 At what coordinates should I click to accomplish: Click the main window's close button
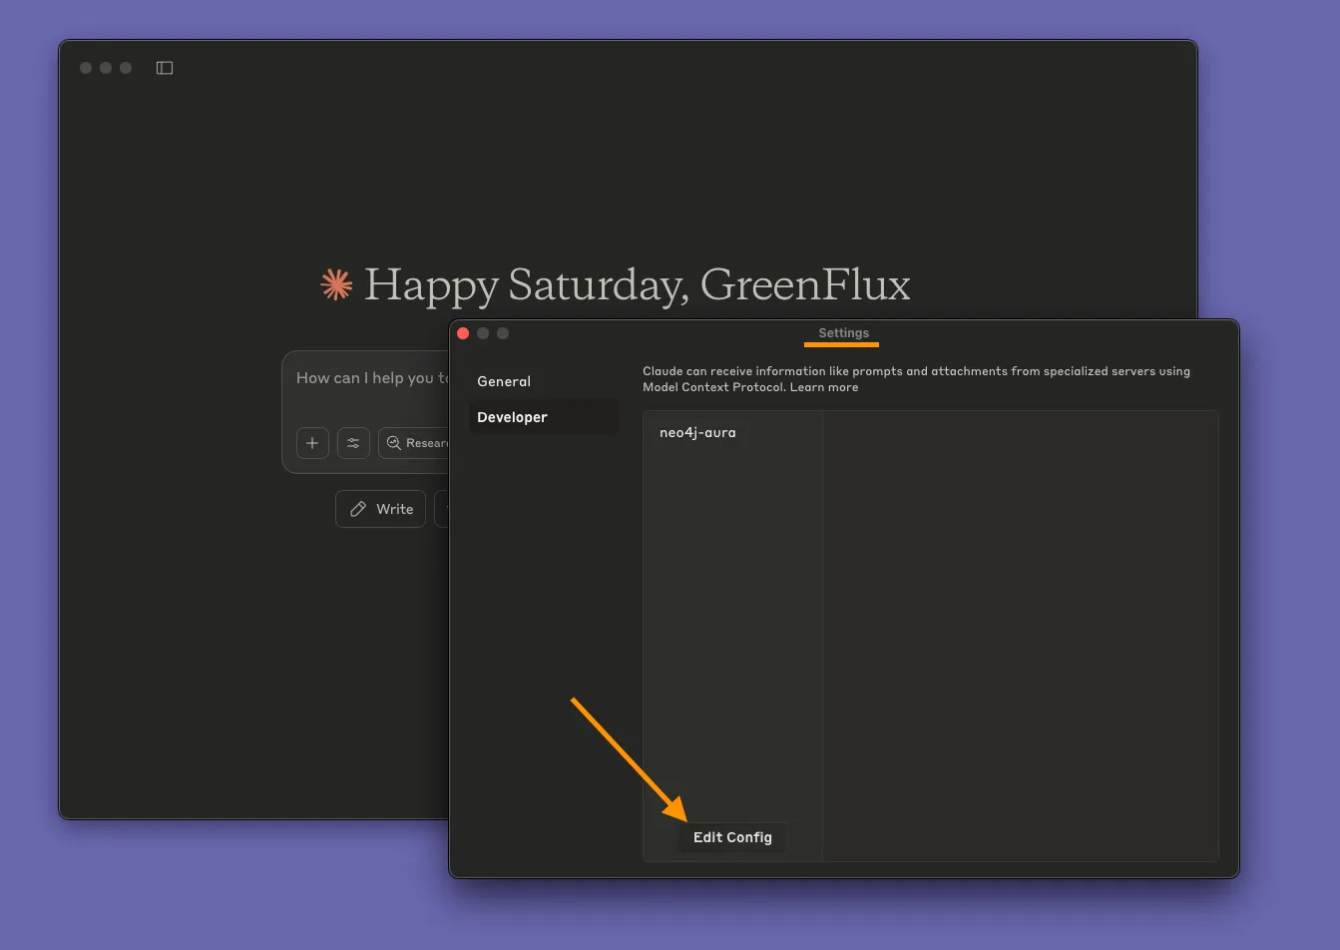pyautogui.click(x=86, y=68)
